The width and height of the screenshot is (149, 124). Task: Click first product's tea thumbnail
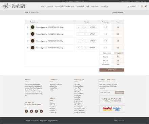tap(33, 27)
